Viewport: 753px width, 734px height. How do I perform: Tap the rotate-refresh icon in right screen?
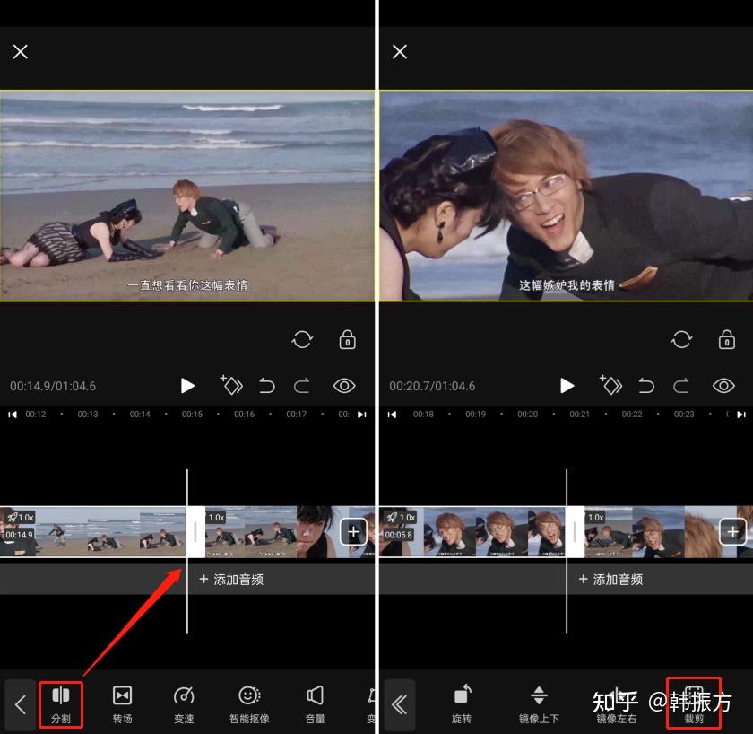681,340
